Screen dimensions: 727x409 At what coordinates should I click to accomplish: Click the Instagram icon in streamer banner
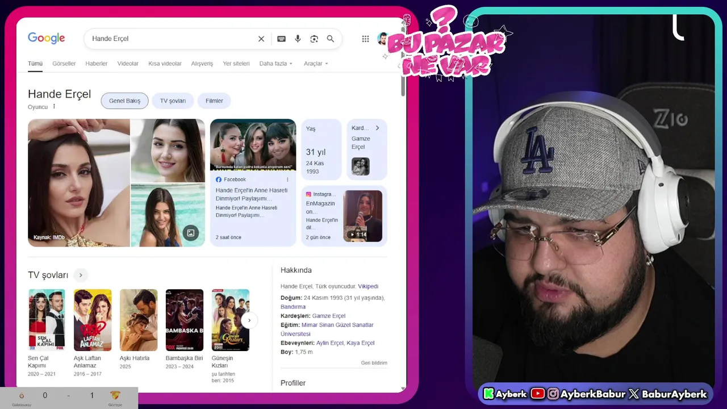pyautogui.click(x=553, y=394)
